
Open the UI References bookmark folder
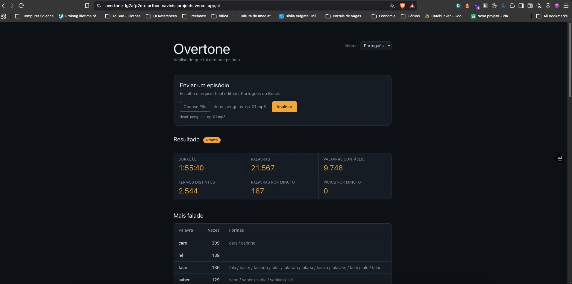pos(161,16)
